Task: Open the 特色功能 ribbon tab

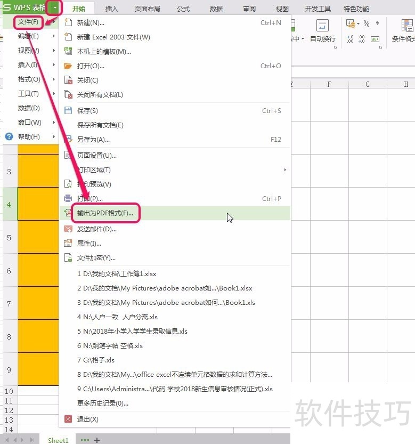Action: coord(356,9)
